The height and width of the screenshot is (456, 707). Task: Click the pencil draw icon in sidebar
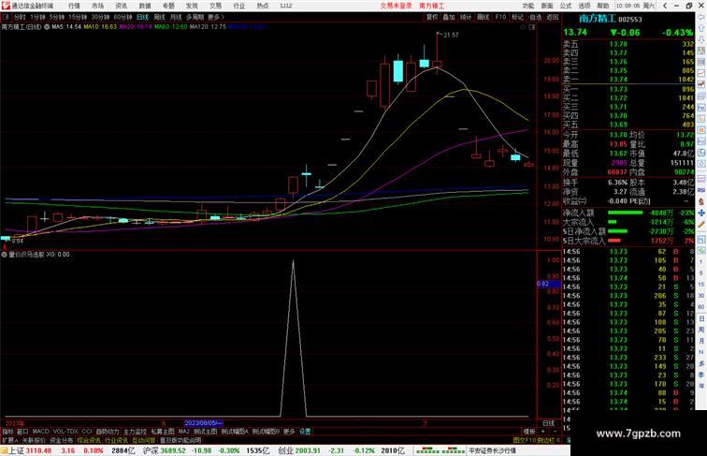click(701, 224)
